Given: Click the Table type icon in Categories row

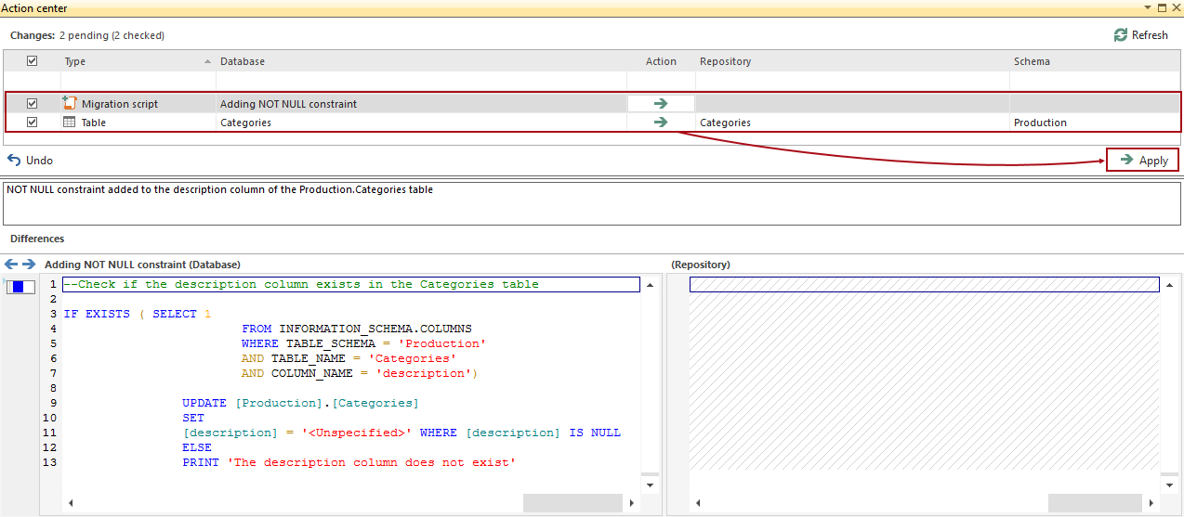Looking at the screenshot, I should pyautogui.click(x=69, y=123).
